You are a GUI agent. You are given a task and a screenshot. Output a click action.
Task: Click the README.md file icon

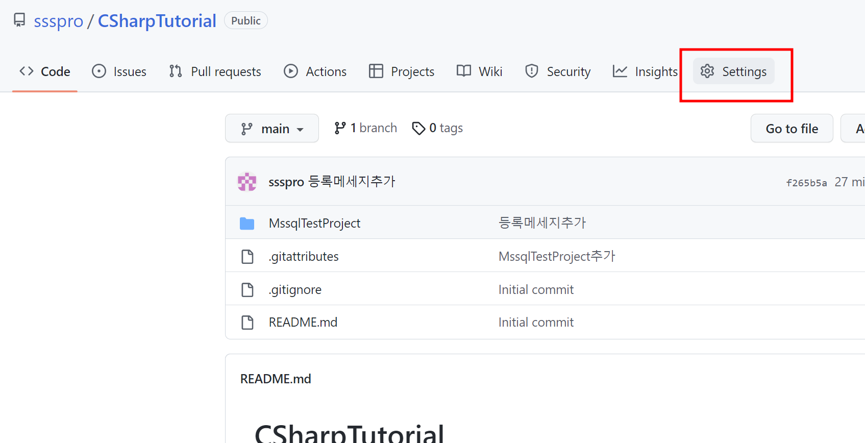pyautogui.click(x=248, y=323)
